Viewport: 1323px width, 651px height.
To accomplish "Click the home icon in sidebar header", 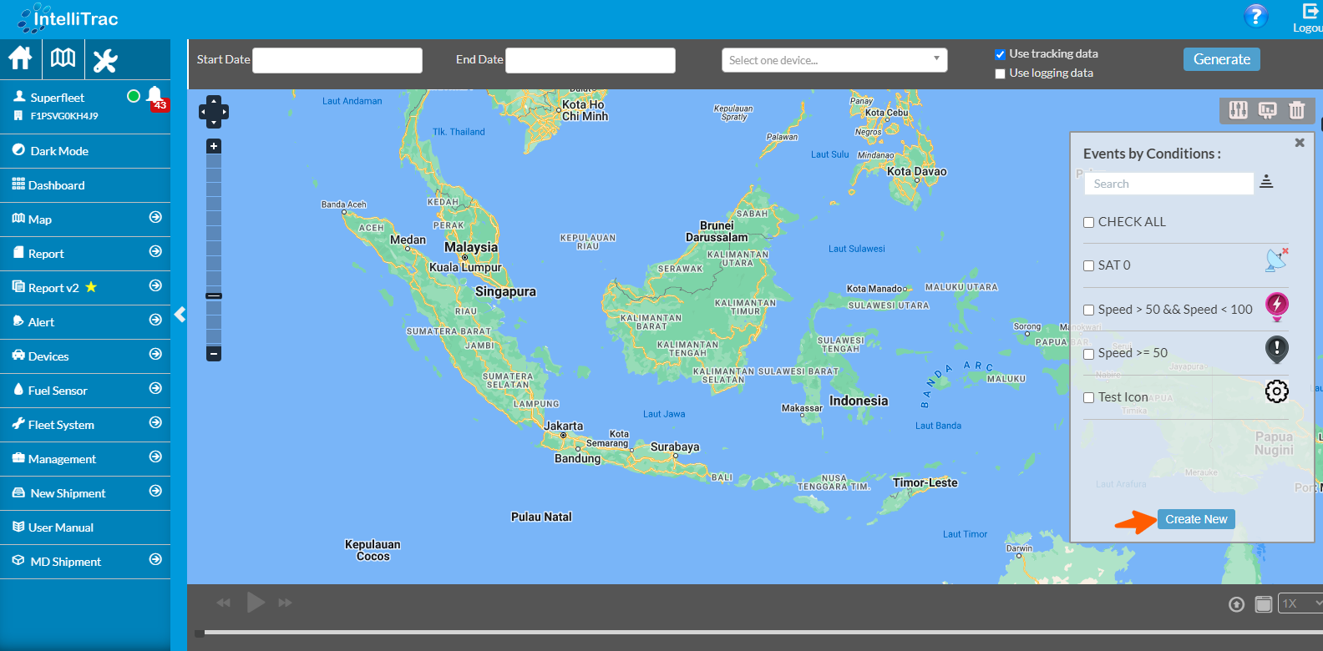I will coord(20,58).
